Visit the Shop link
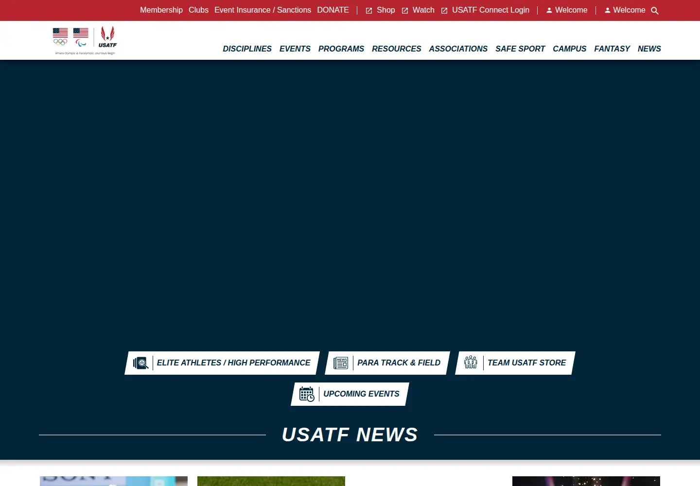The height and width of the screenshot is (486, 700). (x=385, y=10)
